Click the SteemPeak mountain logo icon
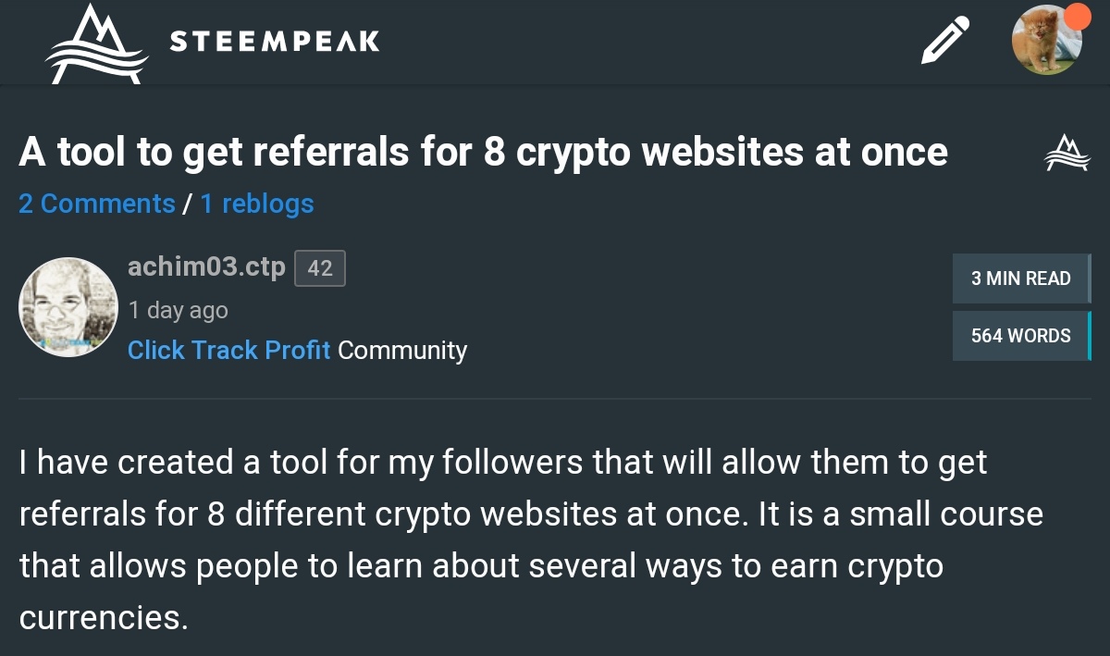This screenshot has height=656, width=1110. 96,43
